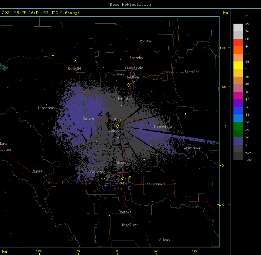Click the Blackfalds city label

134,68
